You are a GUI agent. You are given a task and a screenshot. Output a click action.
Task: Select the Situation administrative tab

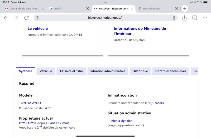point(108,71)
